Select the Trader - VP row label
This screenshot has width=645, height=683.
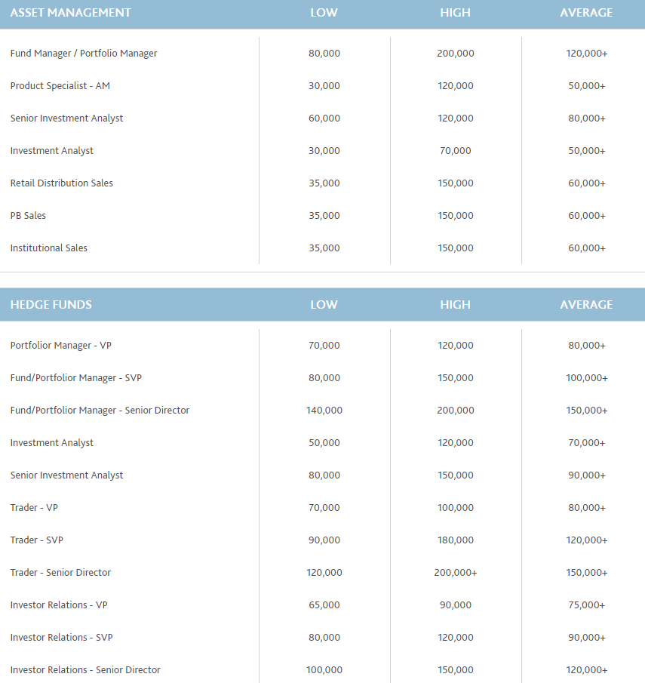[x=34, y=507]
